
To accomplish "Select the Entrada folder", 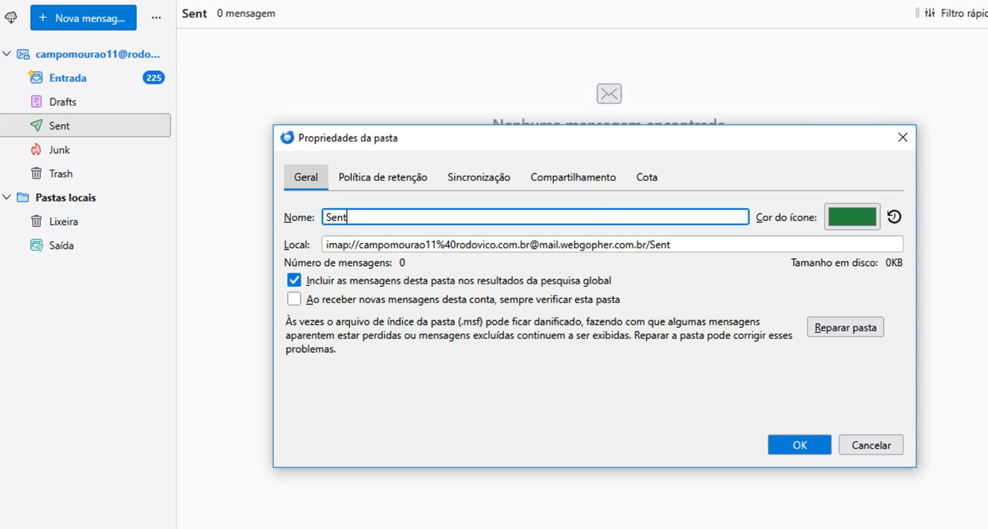I will 85,78.
